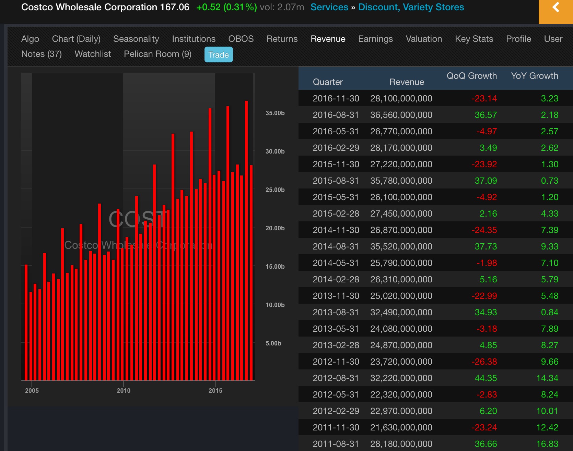Open Notes (37) tab

(42, 54)
